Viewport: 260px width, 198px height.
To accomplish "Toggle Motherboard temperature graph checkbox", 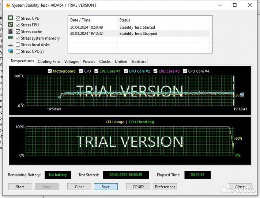I will pos(50,71).
